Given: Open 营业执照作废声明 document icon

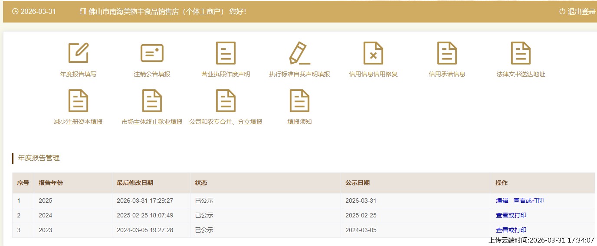Looking at the screenshot, I should 226,53.
